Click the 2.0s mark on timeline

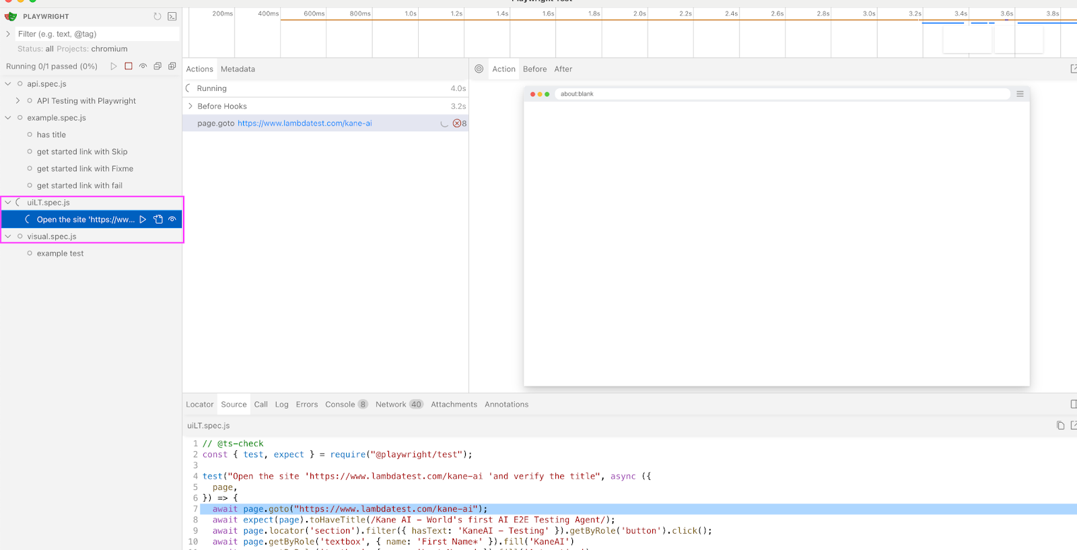(639, 13)
